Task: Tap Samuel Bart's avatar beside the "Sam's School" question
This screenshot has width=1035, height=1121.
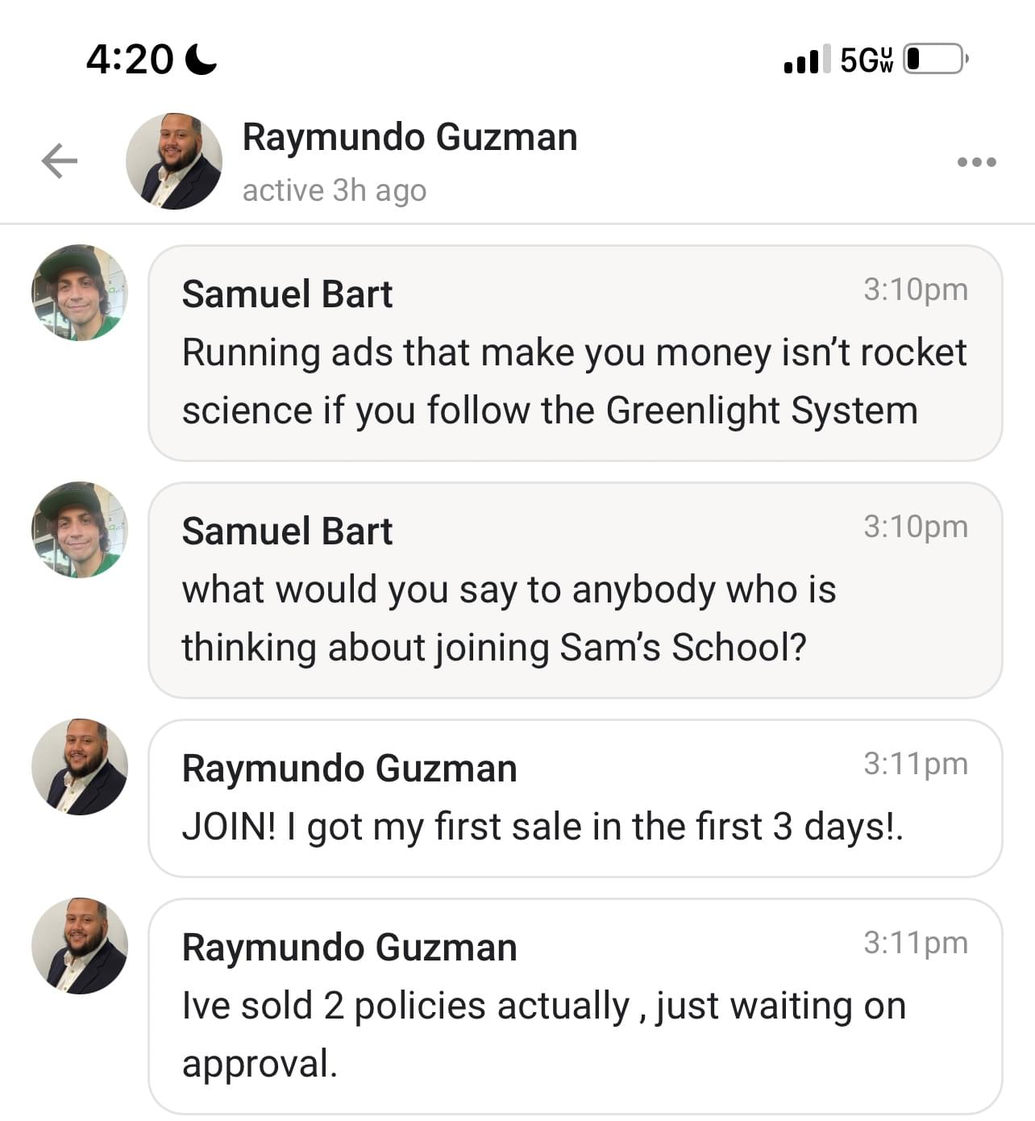Action: pyautogui.click(x=79, y=530)
